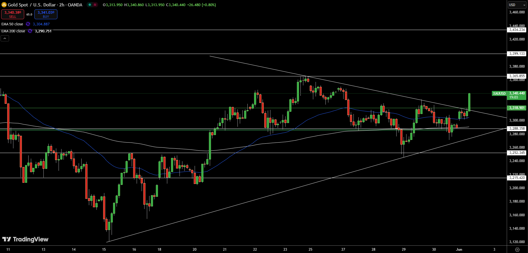This screenshot has width=528, height=253.
Task: Click EMA 50 value 3,304.887
Action: pos(41,24)
